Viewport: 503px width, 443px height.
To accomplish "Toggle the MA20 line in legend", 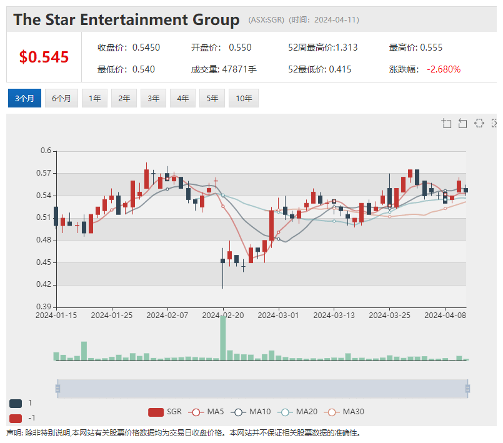I will 297,412.
